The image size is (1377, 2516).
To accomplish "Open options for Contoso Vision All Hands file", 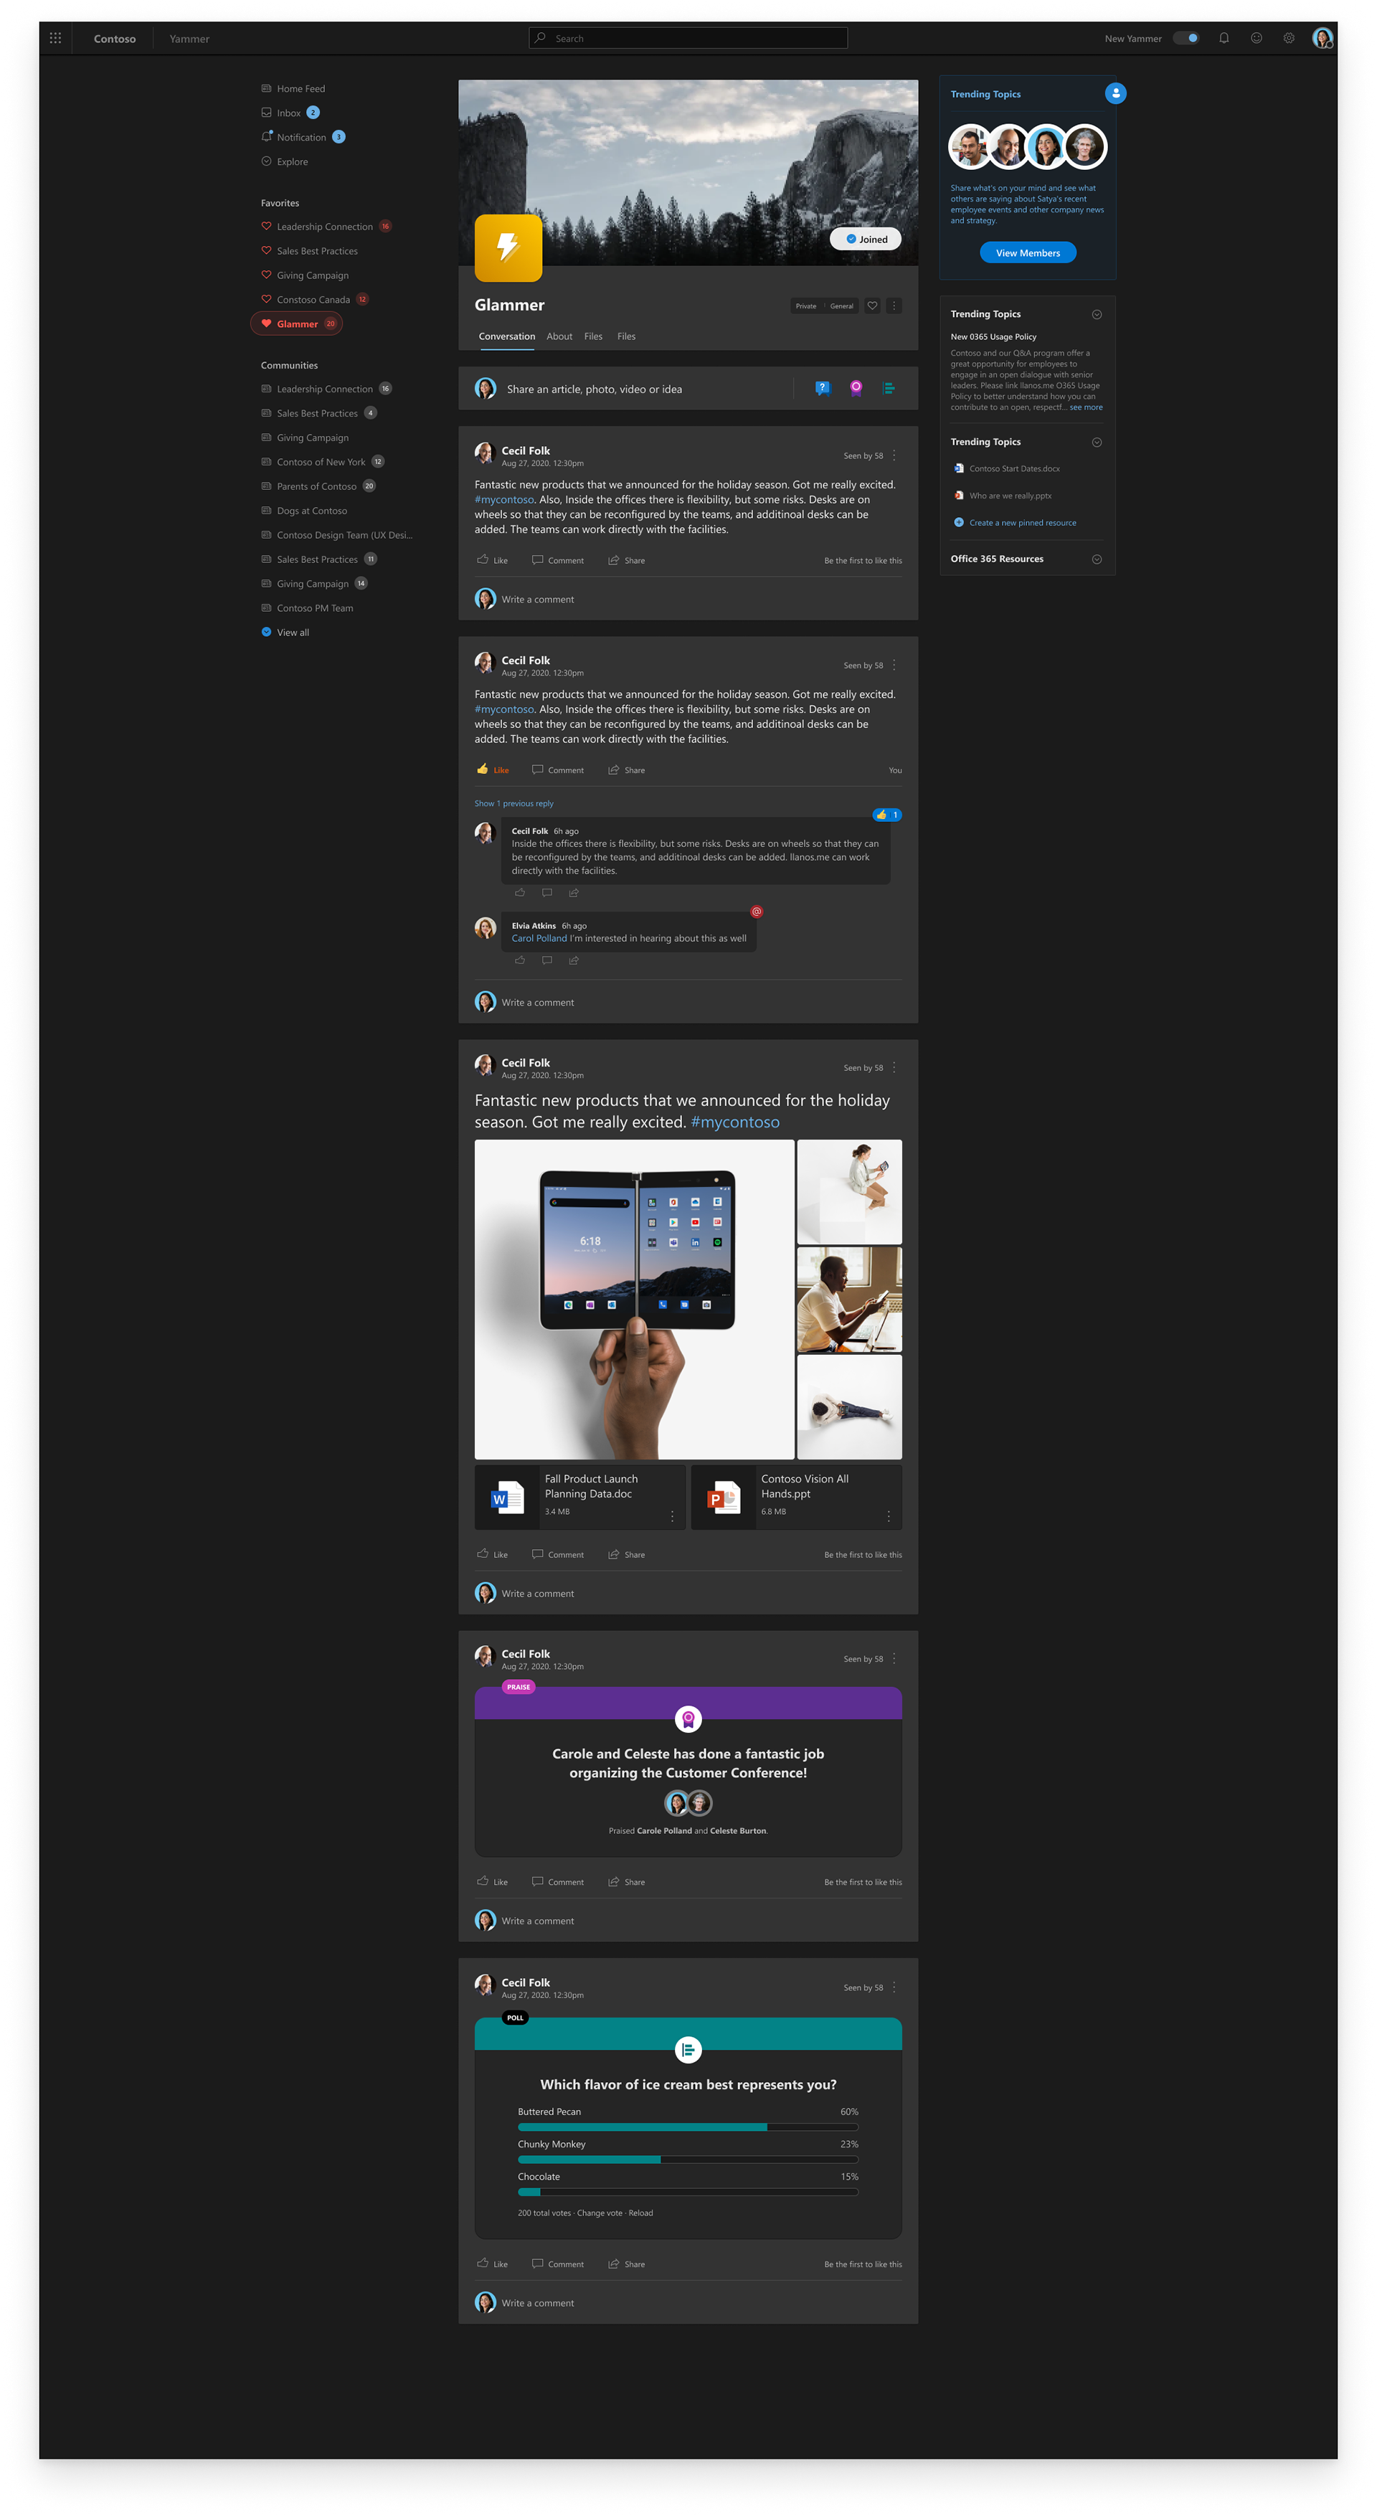I will (889, 1516).
